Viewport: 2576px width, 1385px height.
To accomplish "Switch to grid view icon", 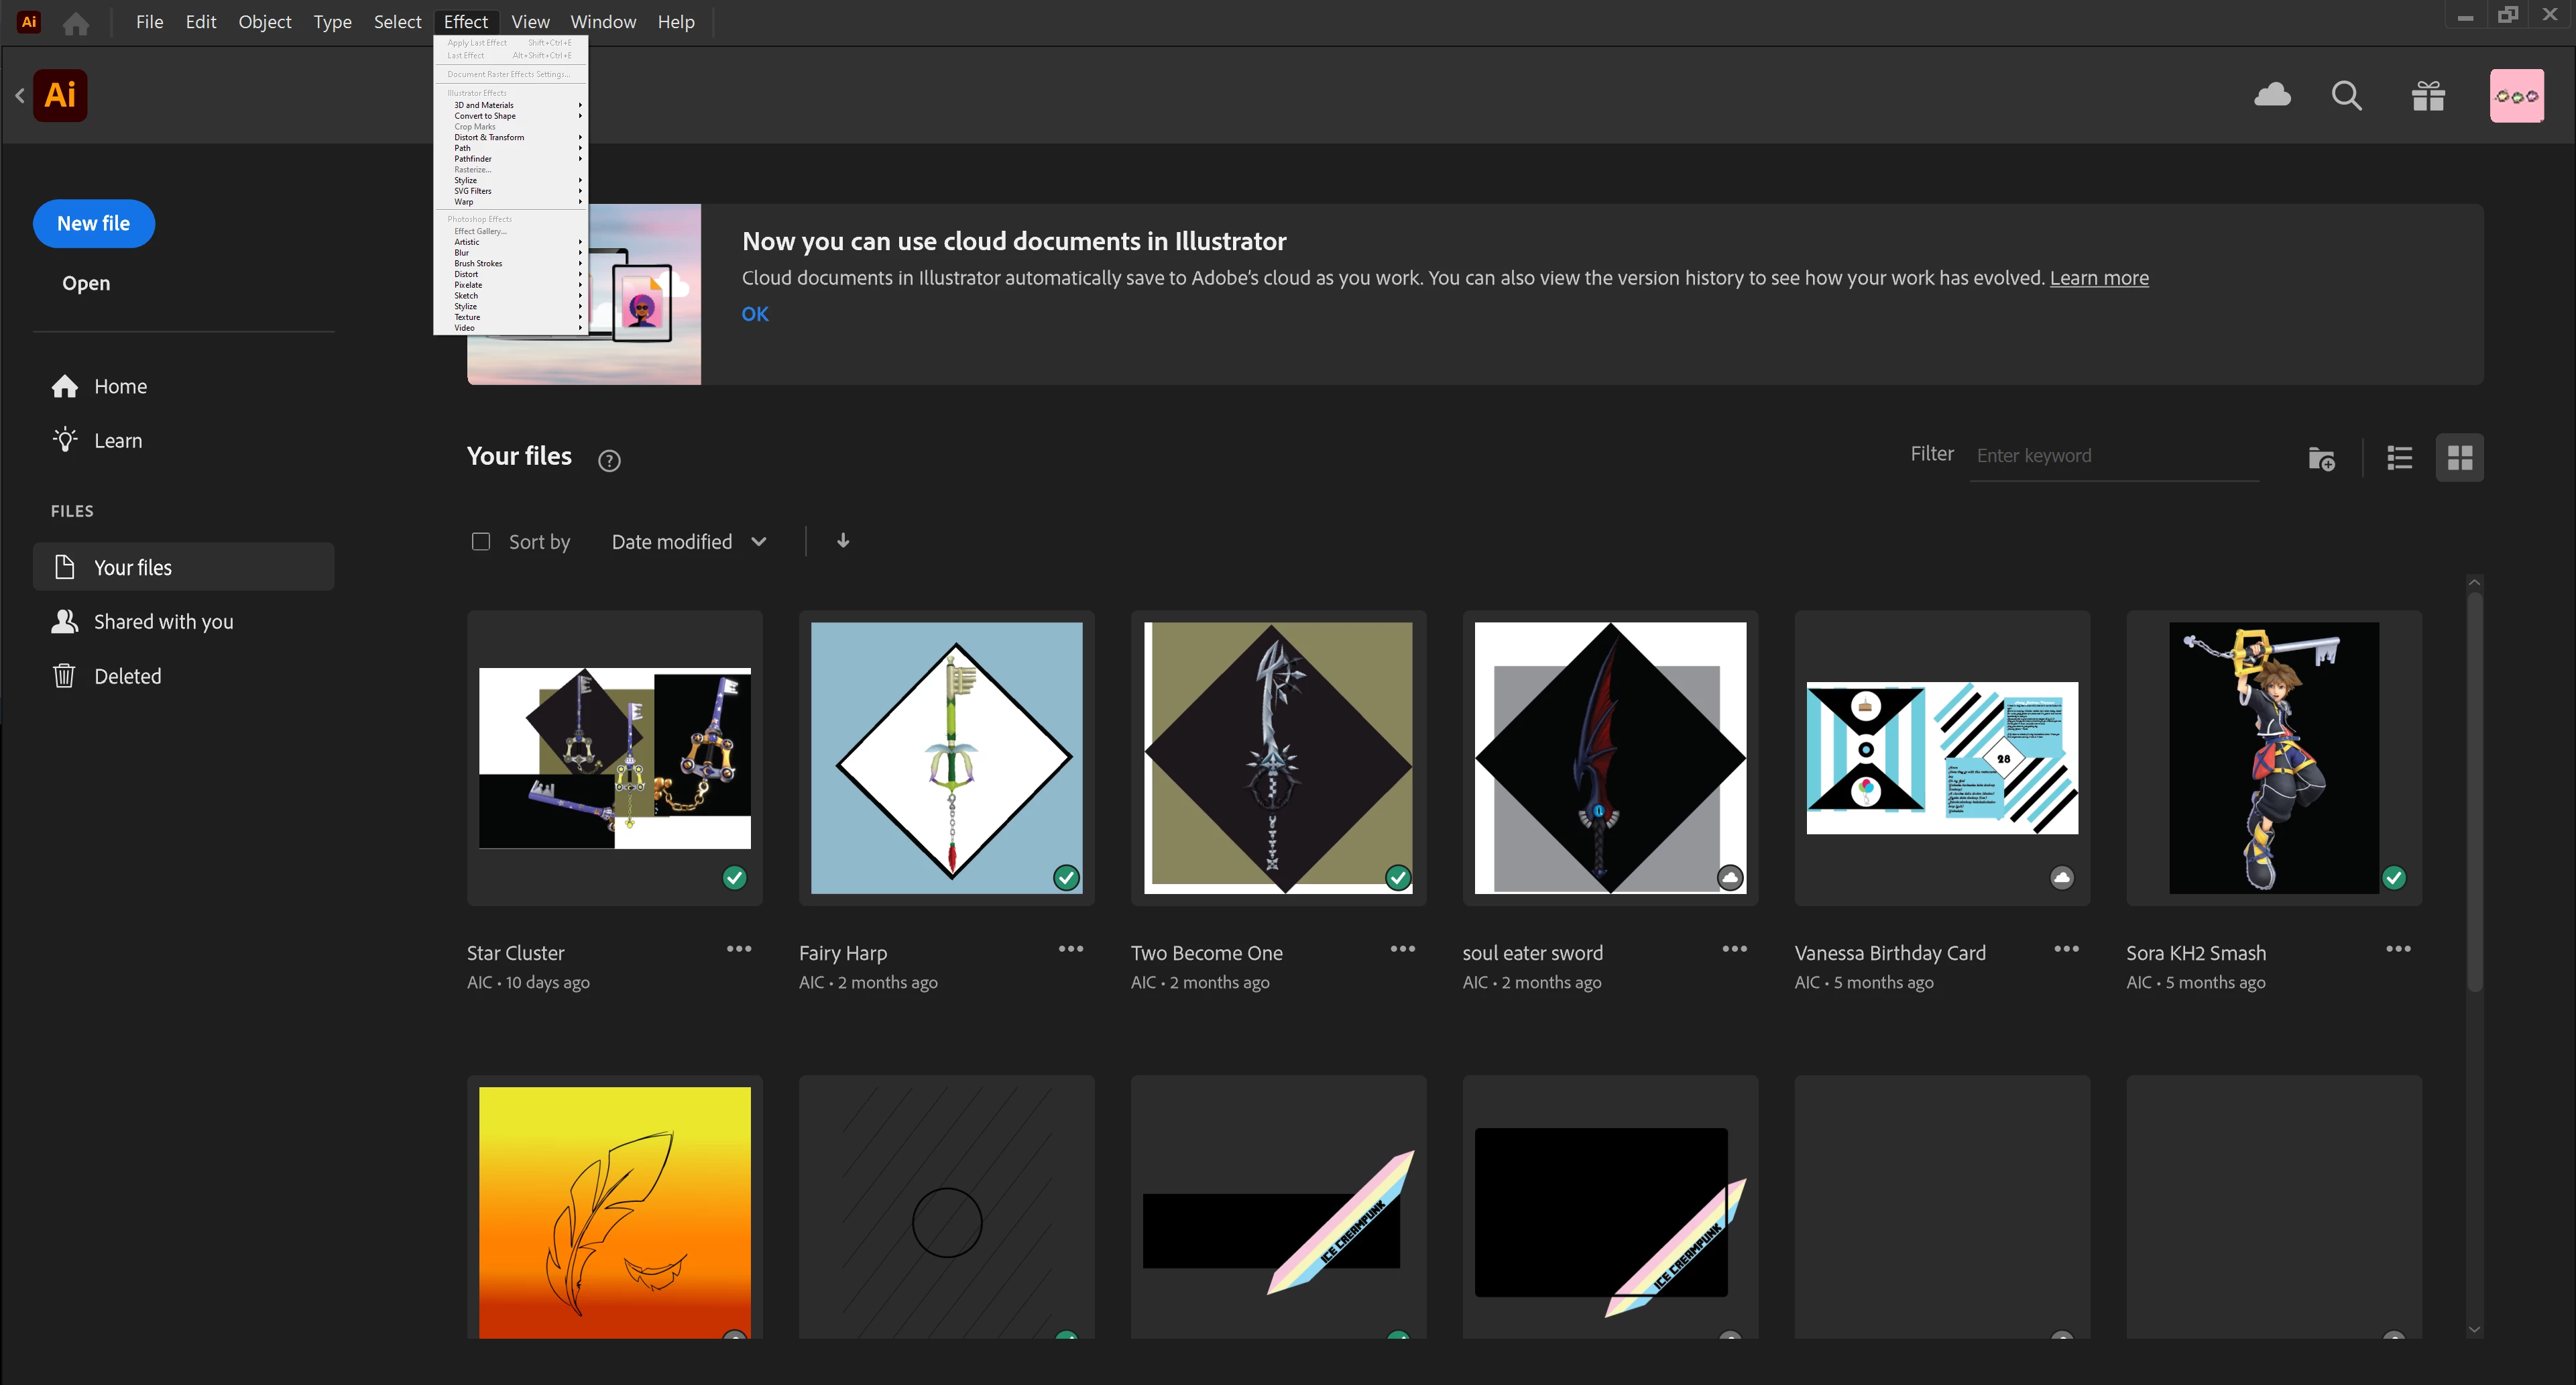I will [2459, 458].
